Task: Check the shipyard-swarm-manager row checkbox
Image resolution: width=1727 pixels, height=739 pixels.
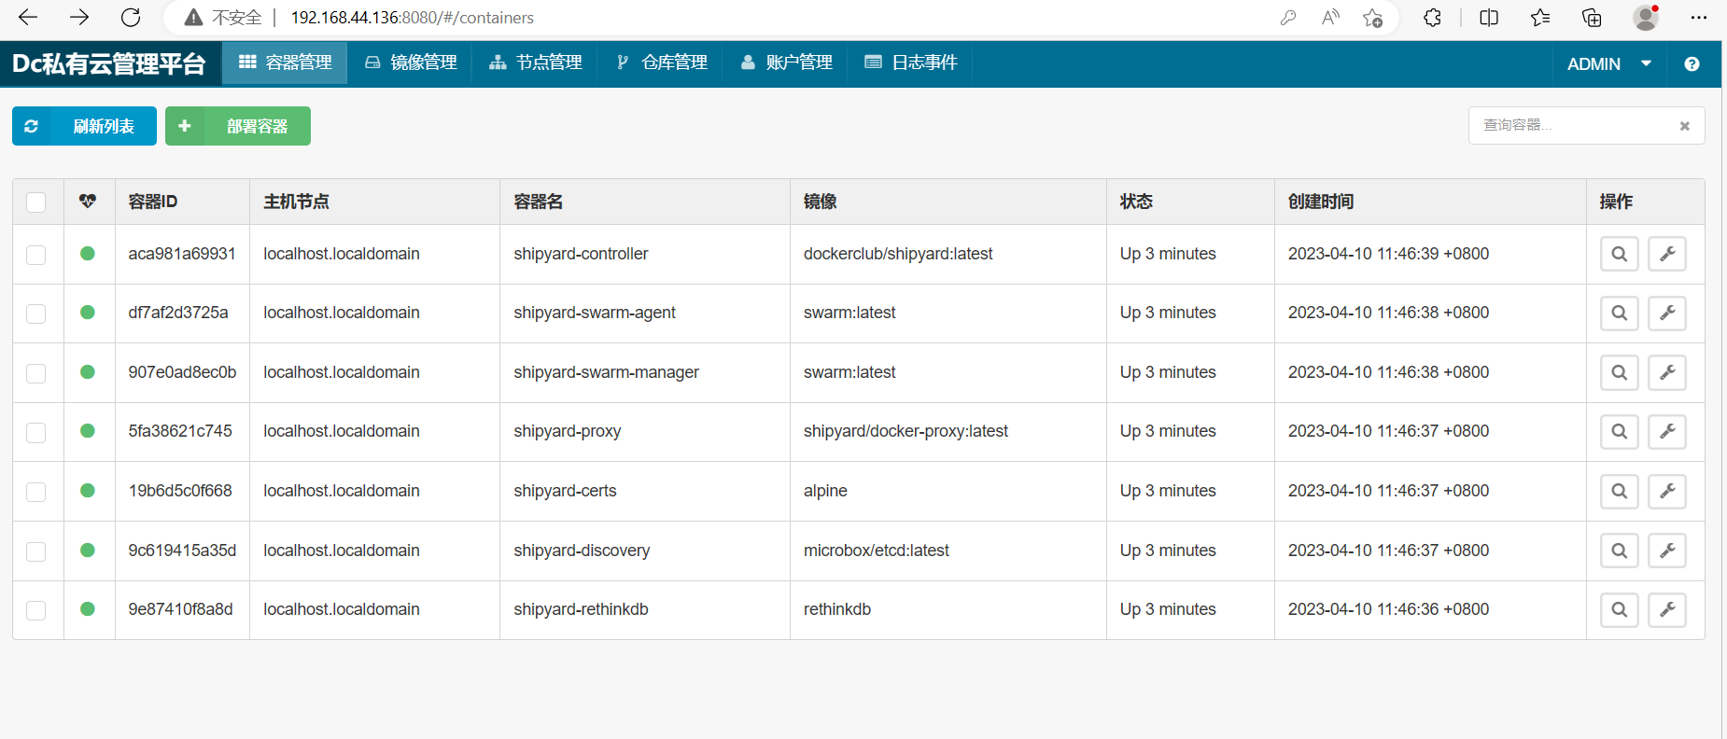Action: coord(36,373)
